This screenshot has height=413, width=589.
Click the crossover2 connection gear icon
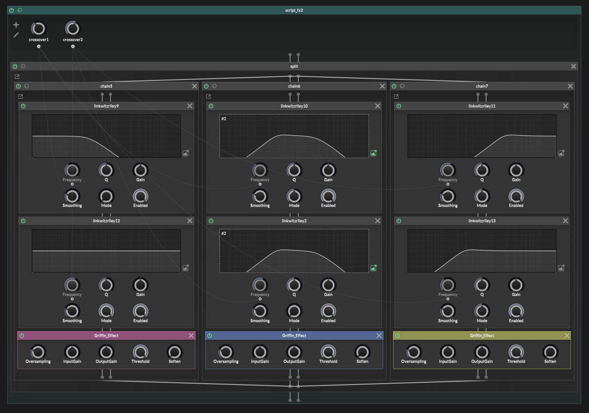click(73, 46)
